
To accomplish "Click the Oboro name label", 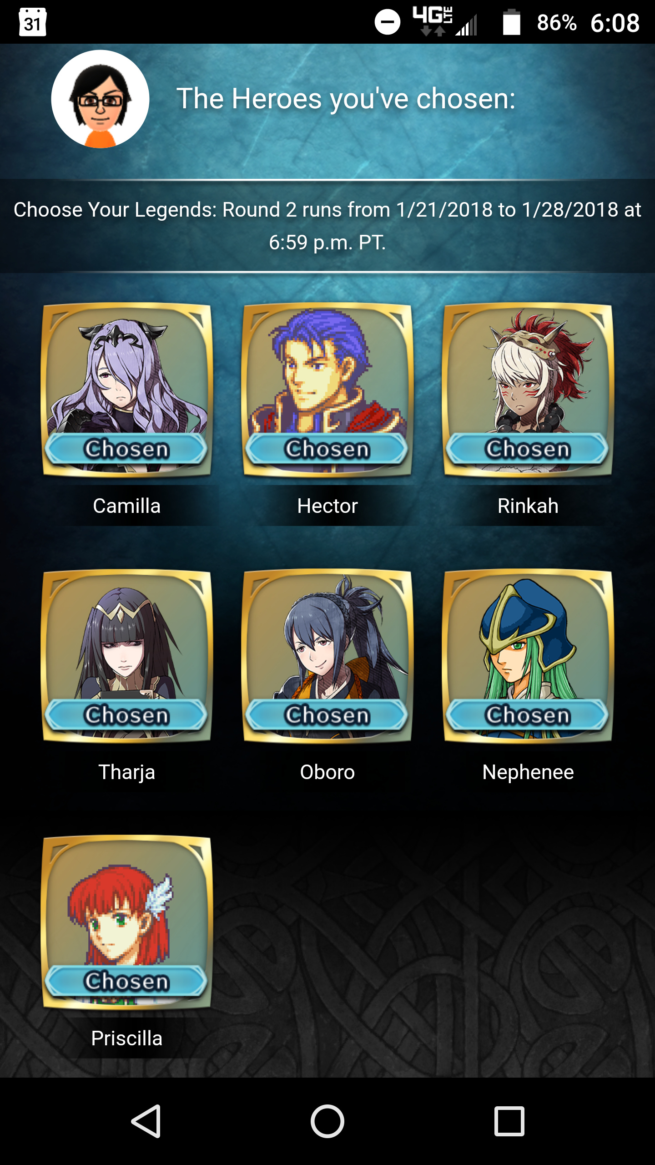I will pos(327,772).
